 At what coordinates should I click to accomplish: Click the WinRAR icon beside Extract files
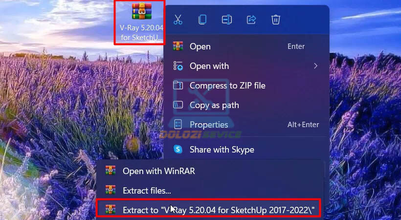point(111,191)
